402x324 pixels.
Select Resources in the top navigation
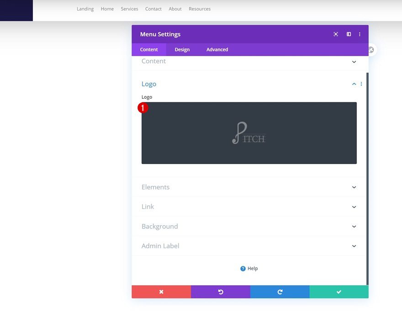point(200,9)
